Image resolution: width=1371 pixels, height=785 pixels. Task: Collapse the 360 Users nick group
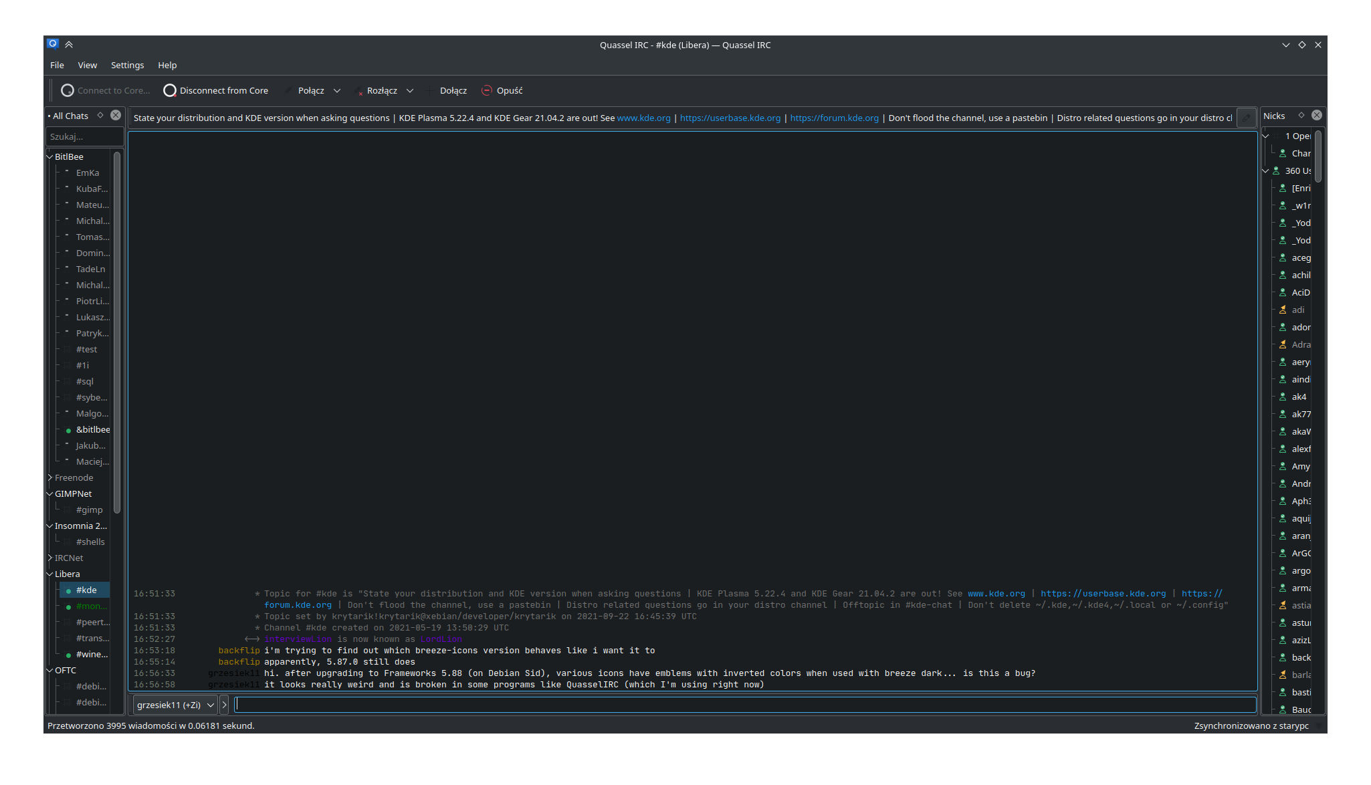point(1265,171)
